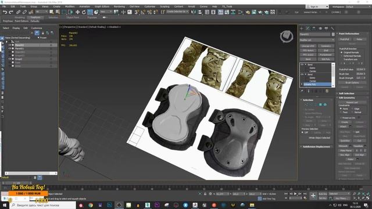The height and width of the screenshot is (209, 372).
Task: Activate the Select and Scale tool
Action: point(90,12)
